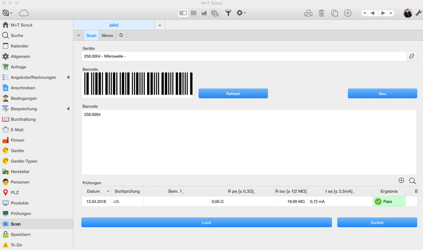423x250 pixels.
Task: Click the wrench tools icon
Action: [418, 13]
